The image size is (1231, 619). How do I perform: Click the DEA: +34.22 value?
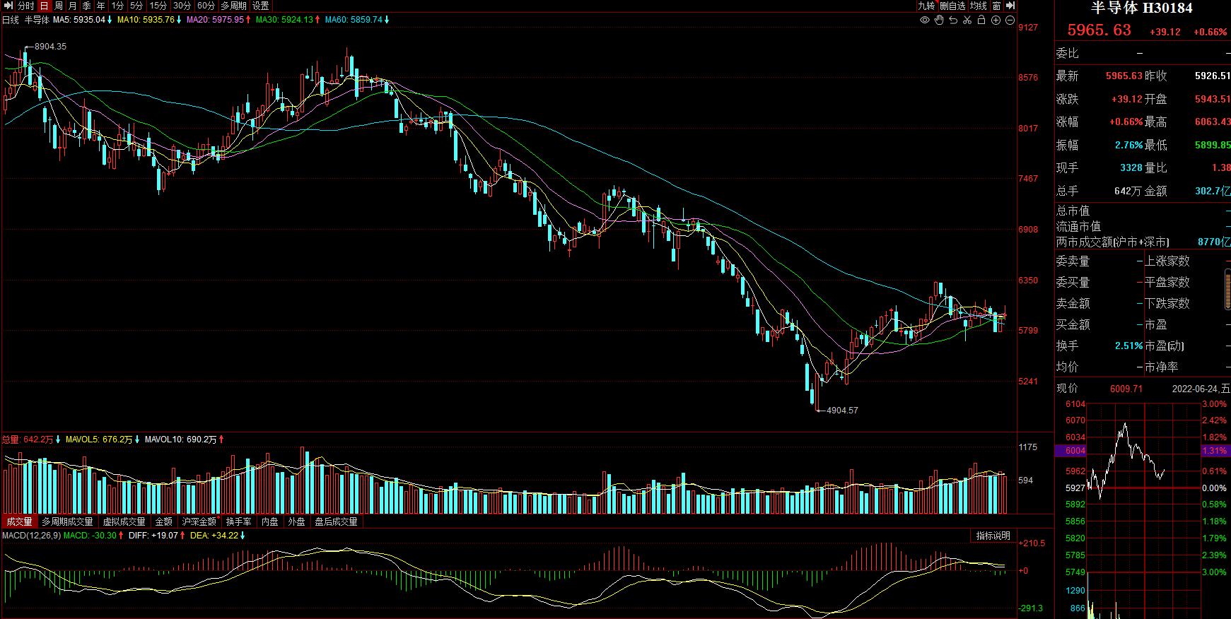(215, 536)
